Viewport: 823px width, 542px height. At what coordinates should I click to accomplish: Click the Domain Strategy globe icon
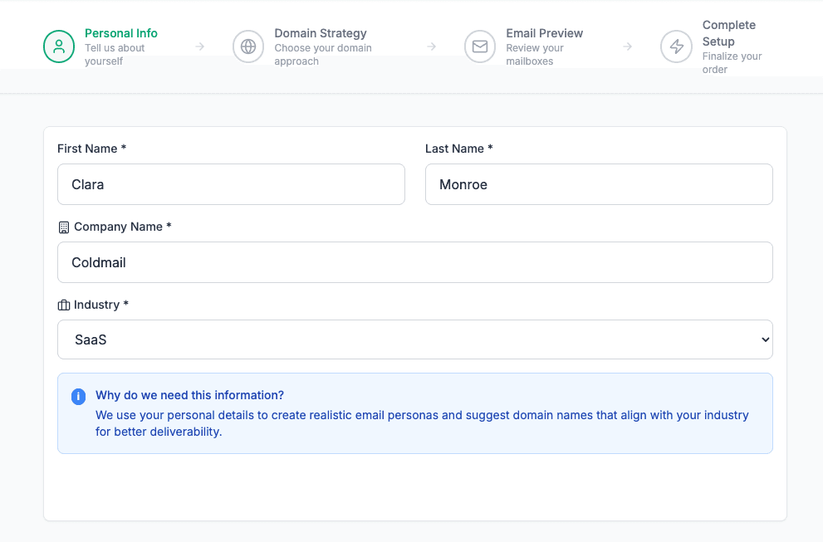pyautogui.click(x=248, y=46)
